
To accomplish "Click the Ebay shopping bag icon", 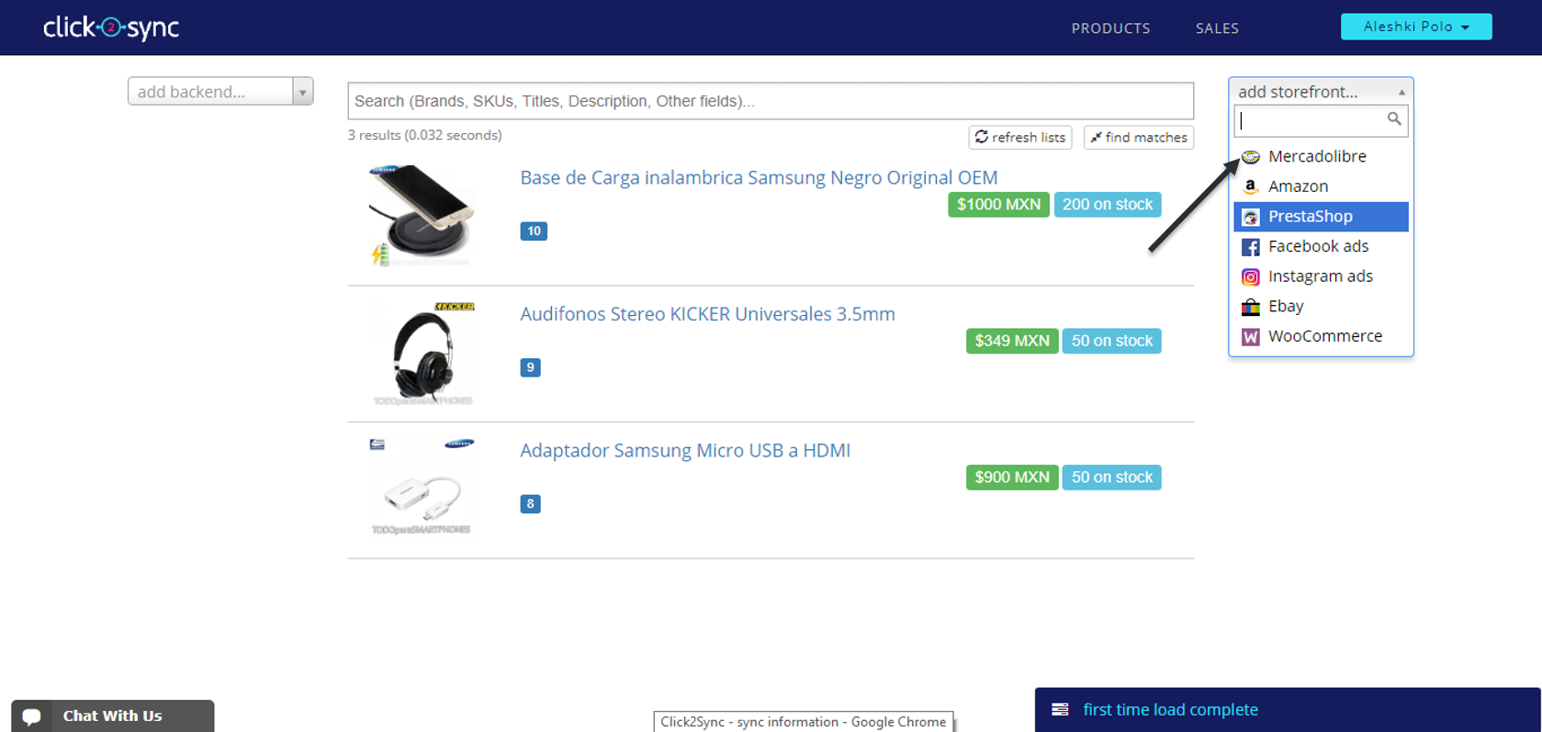I will pyautogui.click(x=1250, y=307).
